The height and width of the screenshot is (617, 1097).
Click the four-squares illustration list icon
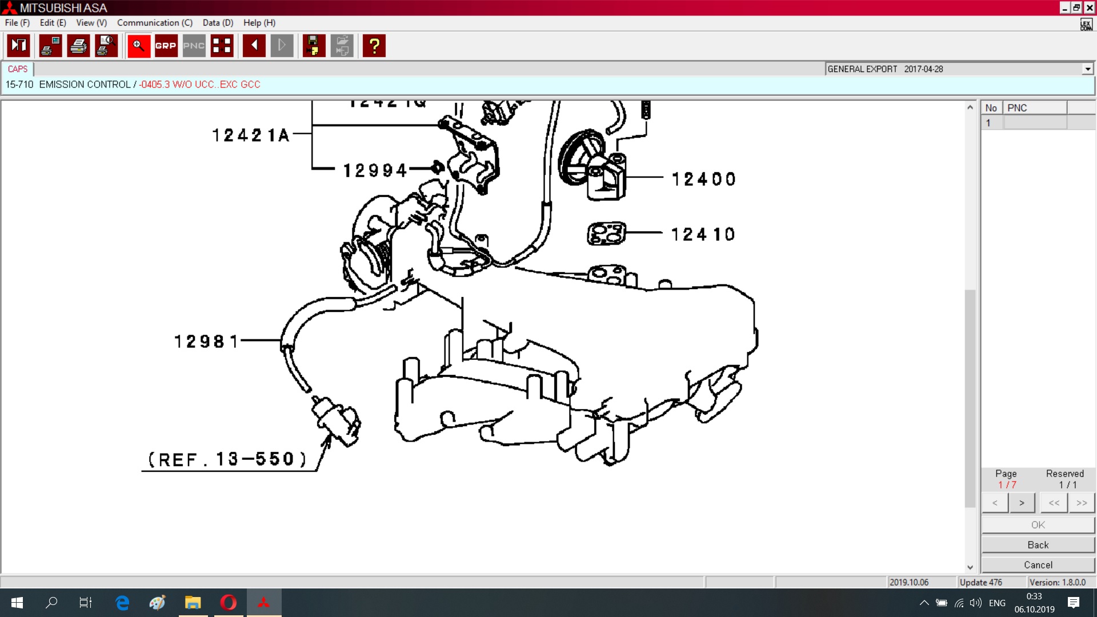(x=222, y=46)
